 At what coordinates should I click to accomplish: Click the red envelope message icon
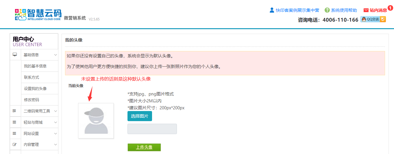366,10
